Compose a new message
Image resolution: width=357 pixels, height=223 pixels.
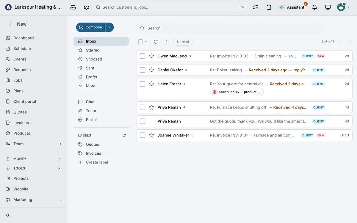click(x=90, y=27)
